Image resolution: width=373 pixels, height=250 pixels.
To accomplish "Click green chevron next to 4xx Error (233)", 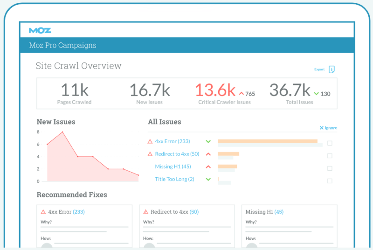I will click(x=208, y=141).
